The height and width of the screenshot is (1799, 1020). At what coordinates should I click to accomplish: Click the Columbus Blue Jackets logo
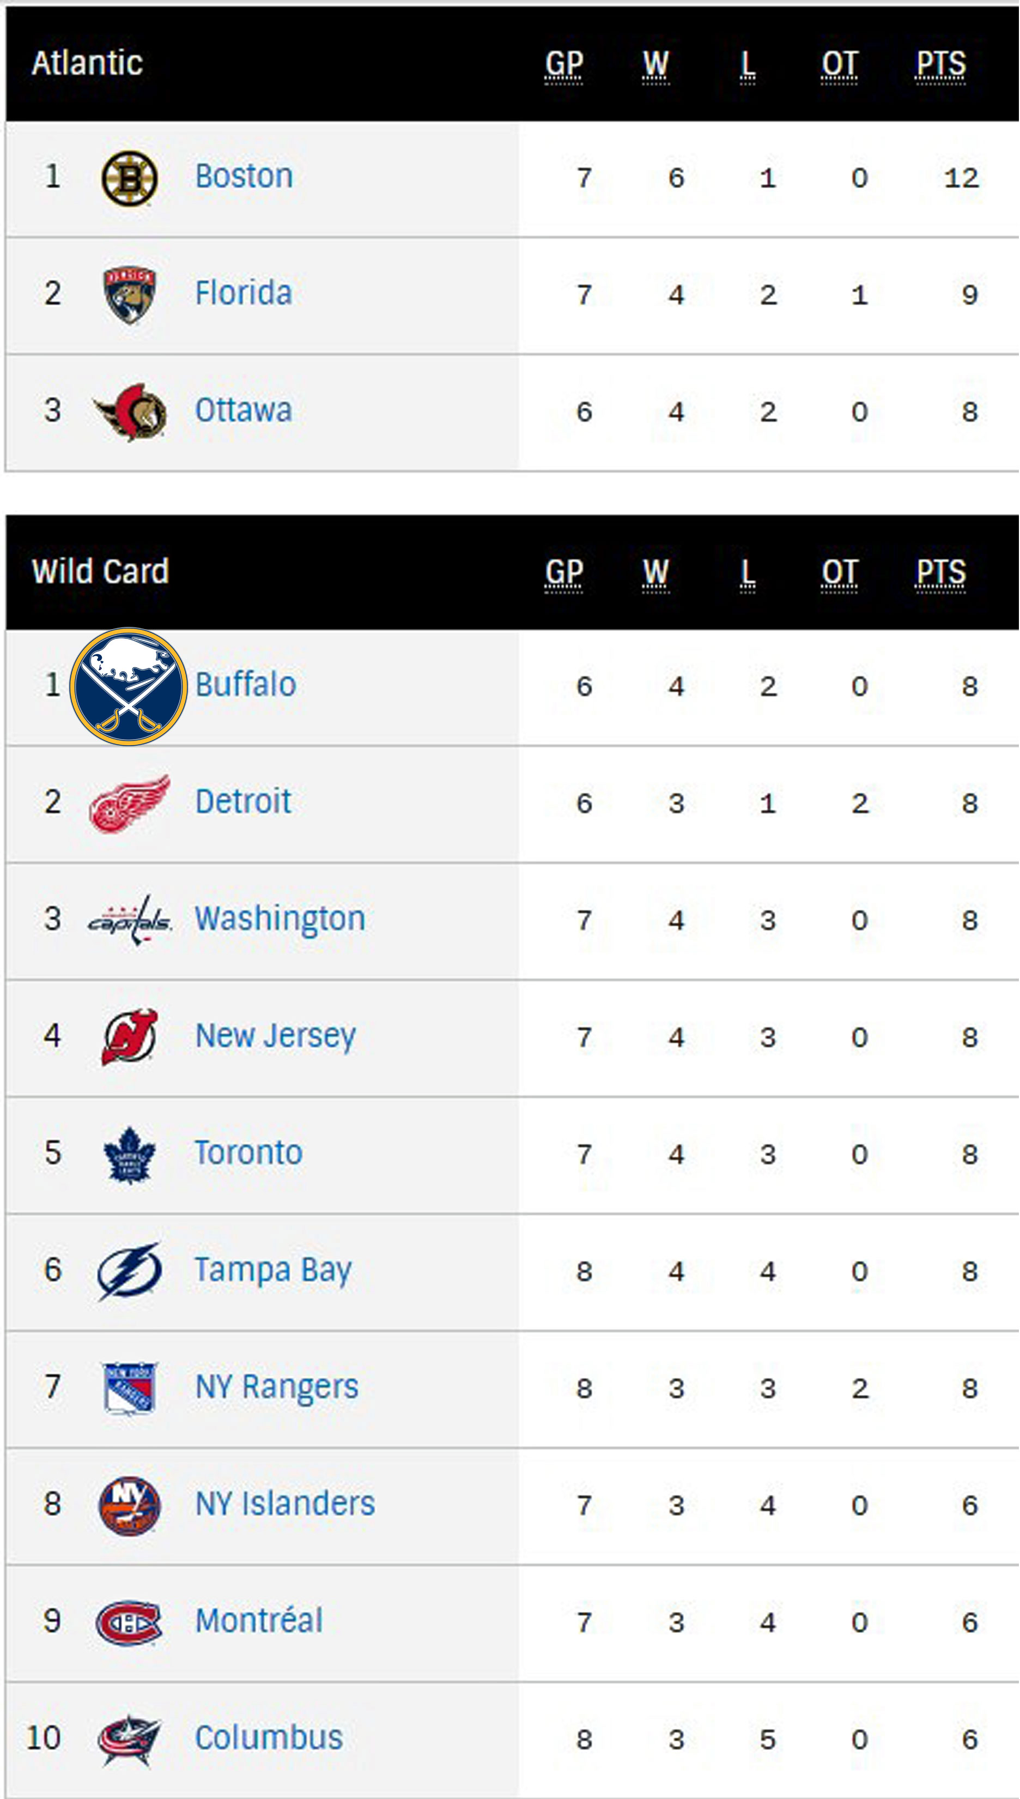[130, 1740]
